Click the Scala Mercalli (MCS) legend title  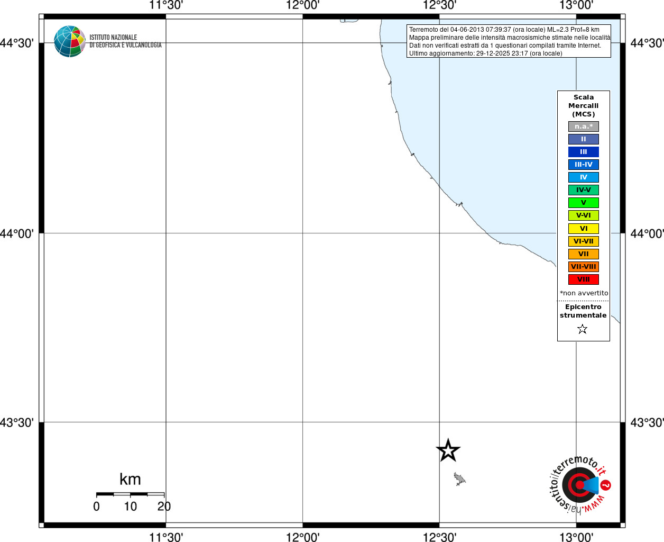point(584,106)
